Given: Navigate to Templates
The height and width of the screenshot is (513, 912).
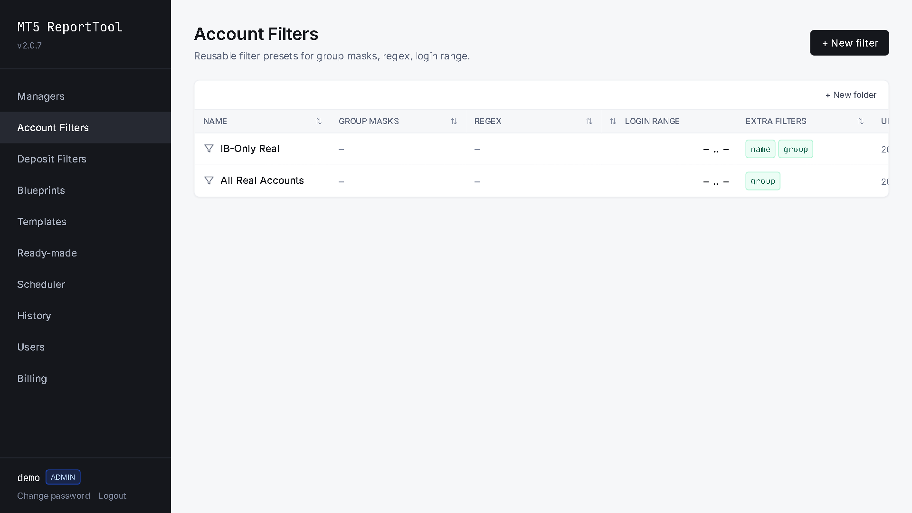Looking at the screenshot, I should coord(85,222).
